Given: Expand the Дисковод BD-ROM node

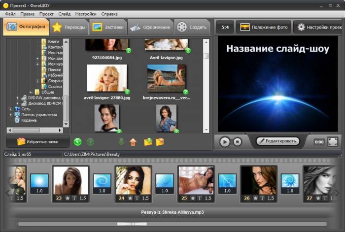Looking at the screenshot, I should (x=17, y=103).
